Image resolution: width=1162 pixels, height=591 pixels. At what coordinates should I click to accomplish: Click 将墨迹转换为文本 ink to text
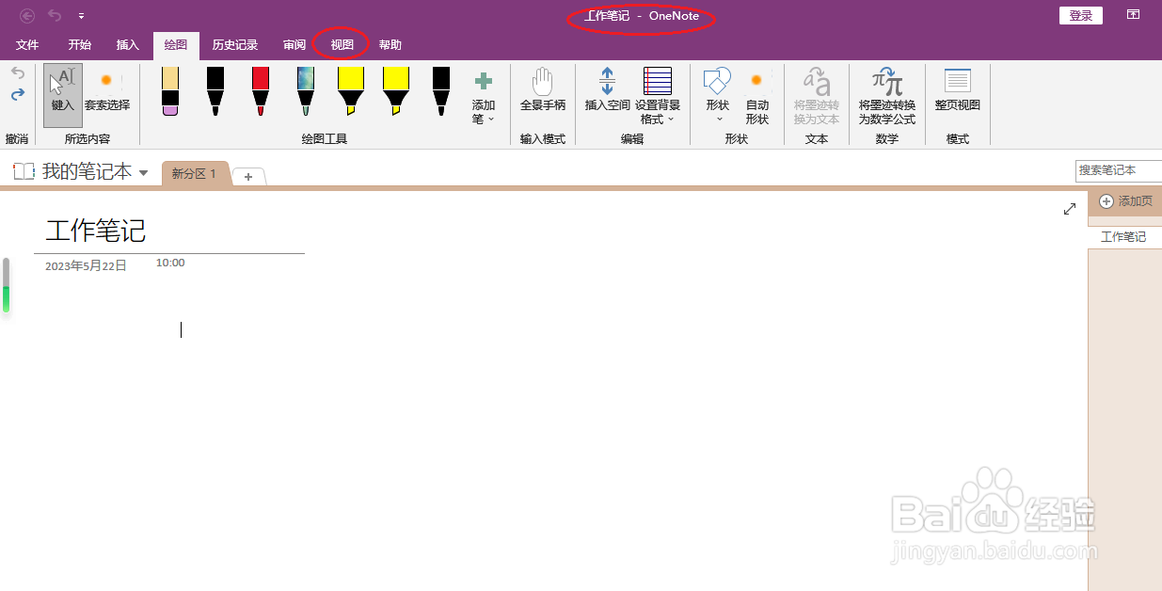click(817, 95)
